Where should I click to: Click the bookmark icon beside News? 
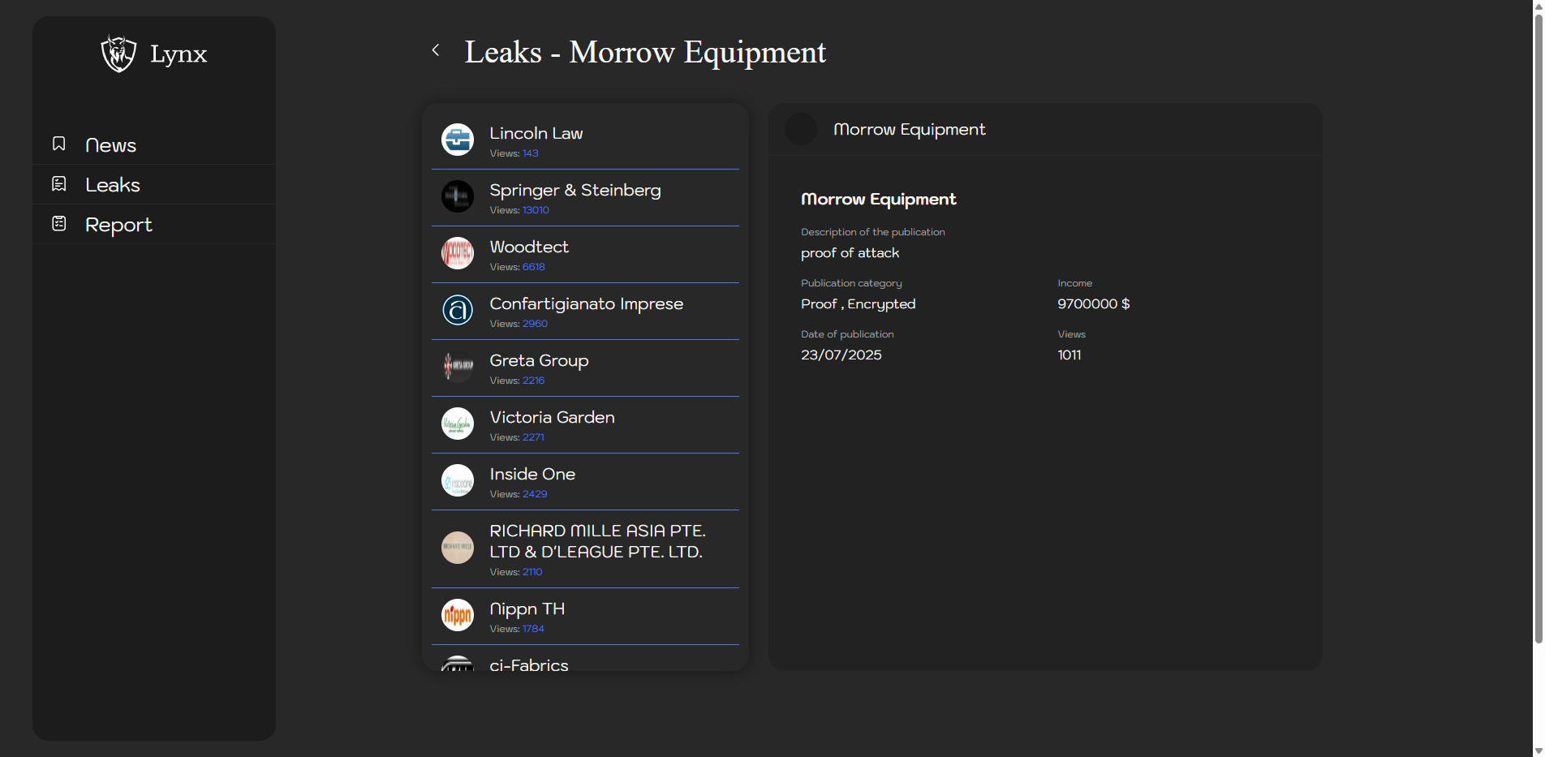coord(59,144)
